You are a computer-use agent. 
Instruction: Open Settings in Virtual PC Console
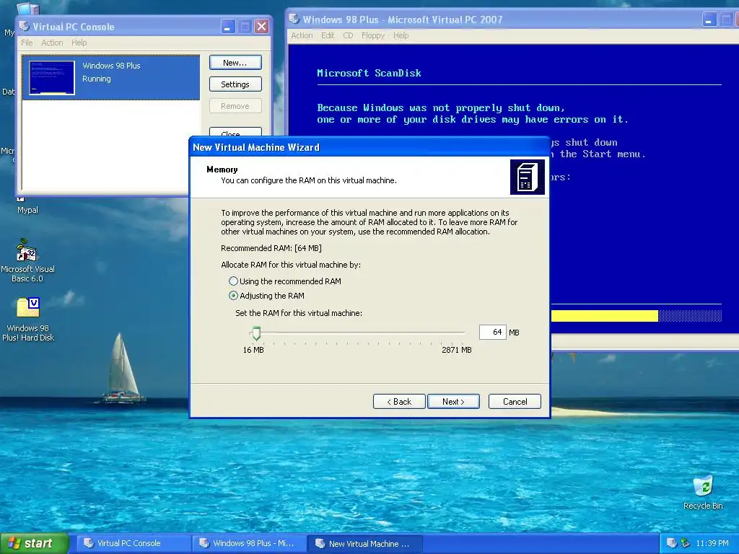pyautogui.click(x=235, y=84)
